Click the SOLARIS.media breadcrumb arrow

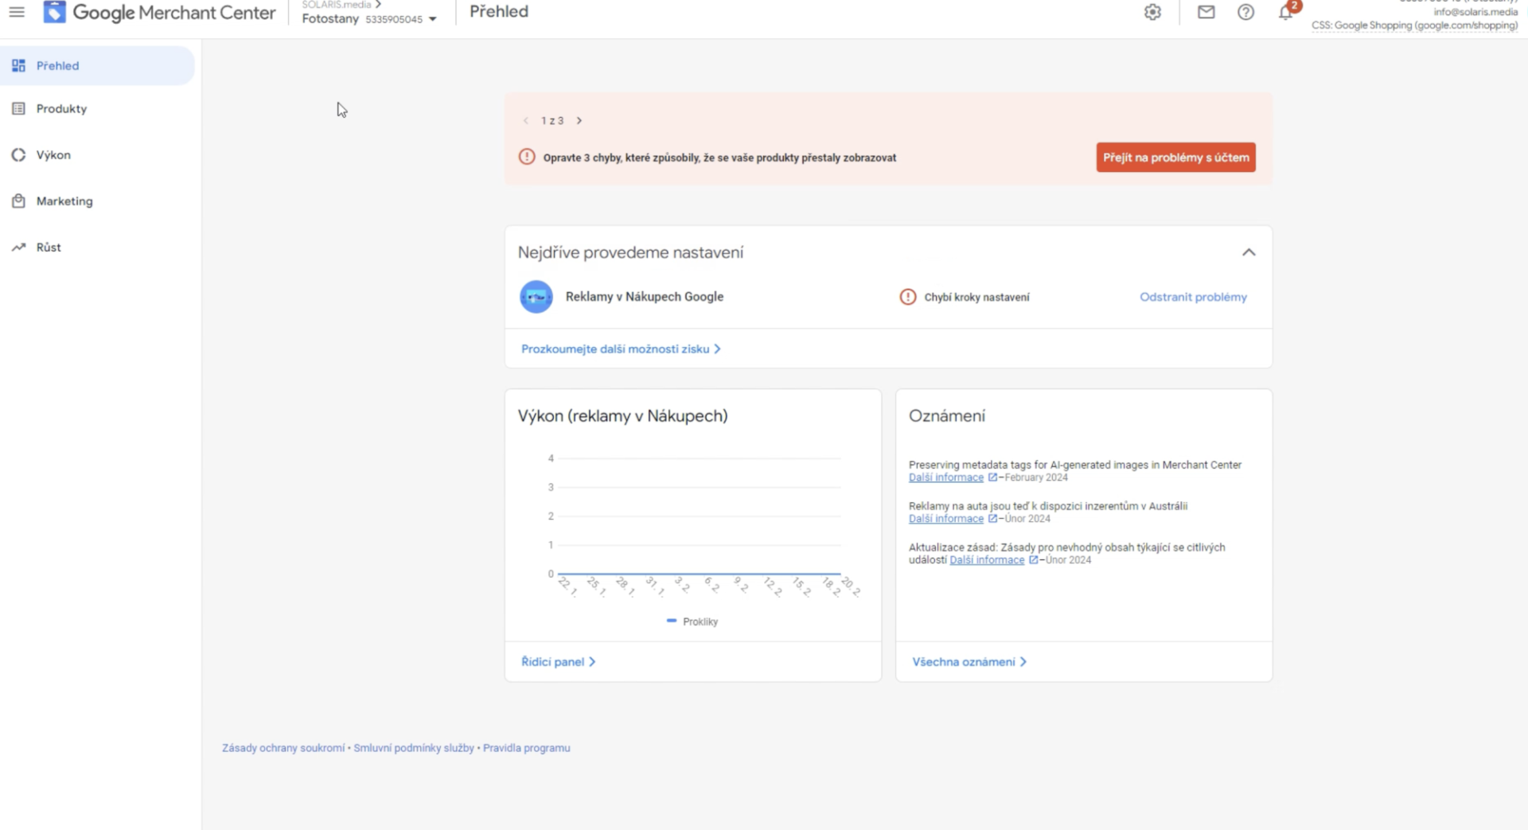point(379,4)
